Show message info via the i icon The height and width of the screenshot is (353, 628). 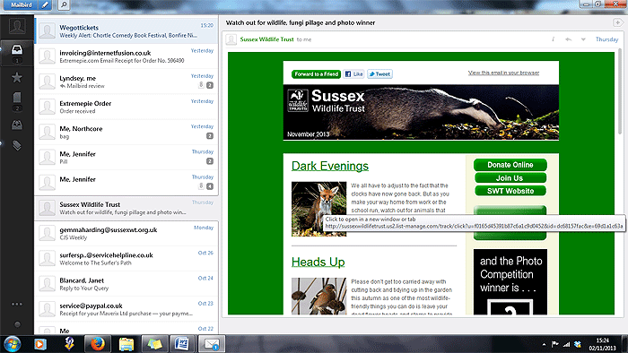554,39
